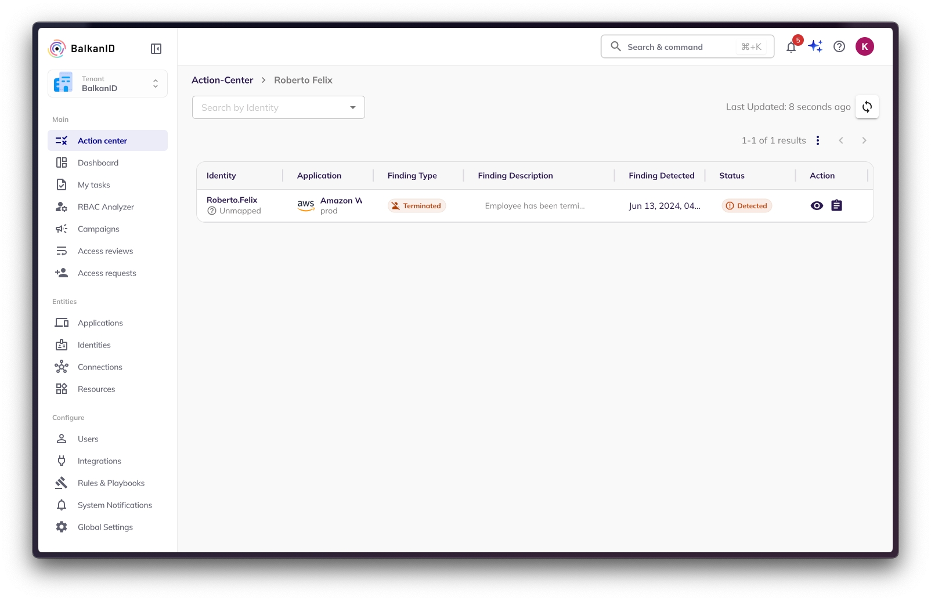The height and width of the screenshot is (601, 931).
Task: Open Global Settings
Action: tap(107, 527)
